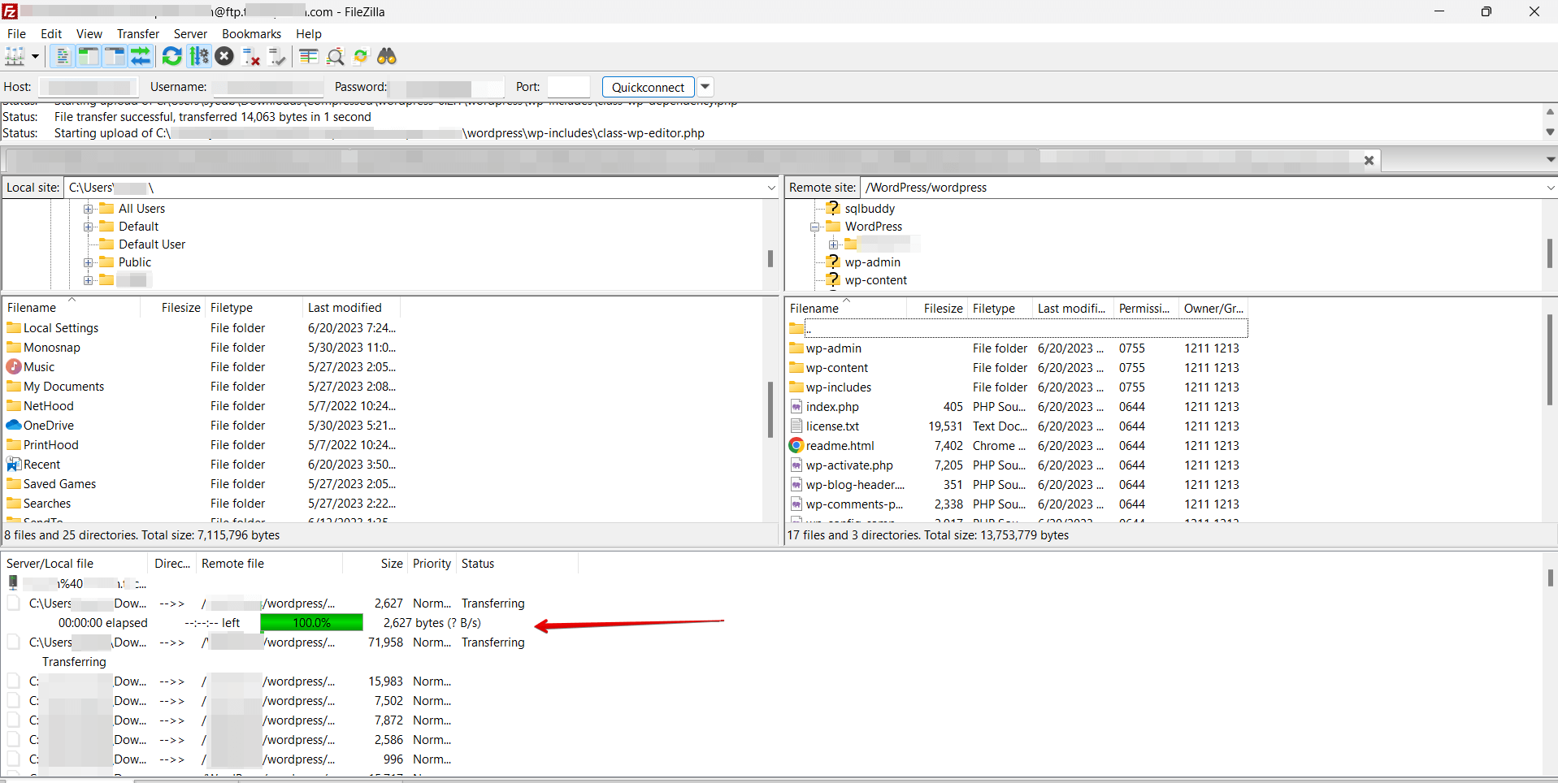Click the Quickconnect button
This screenshot has height=783, width=1558.
648,87
